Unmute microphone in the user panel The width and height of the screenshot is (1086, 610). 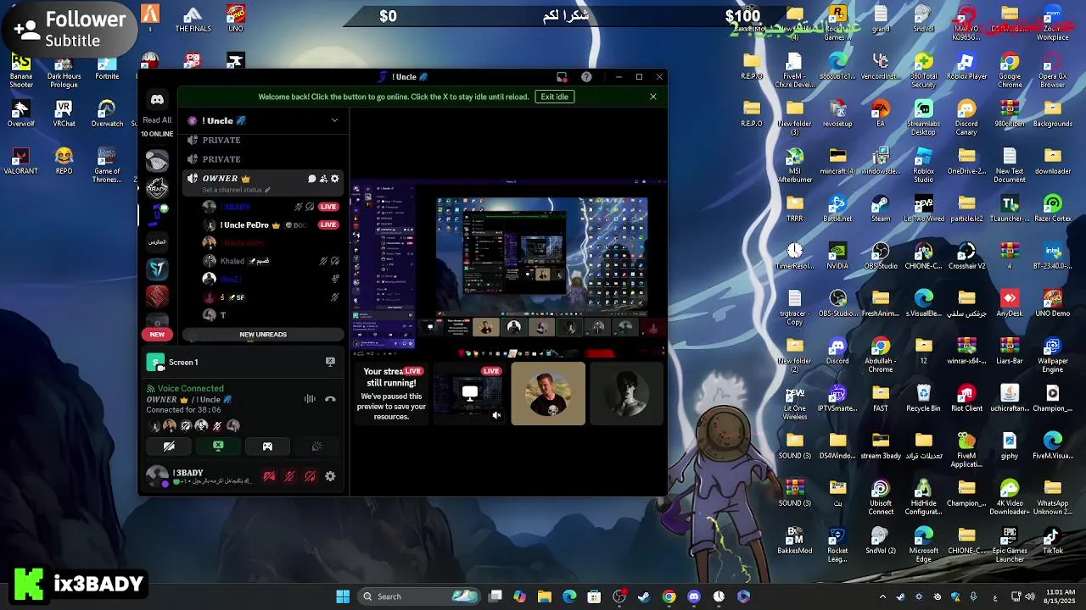(289, 476)
